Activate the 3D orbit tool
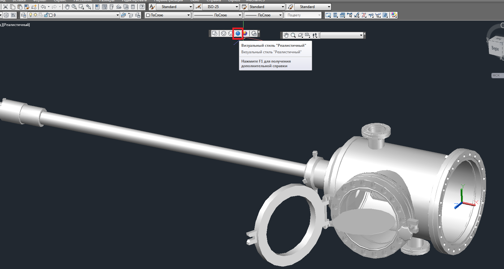This screenshot has height=269, width=504. (x=300, y=36)
